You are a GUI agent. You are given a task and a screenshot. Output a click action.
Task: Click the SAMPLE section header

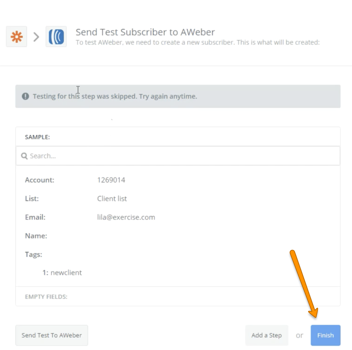click(37, 137)
